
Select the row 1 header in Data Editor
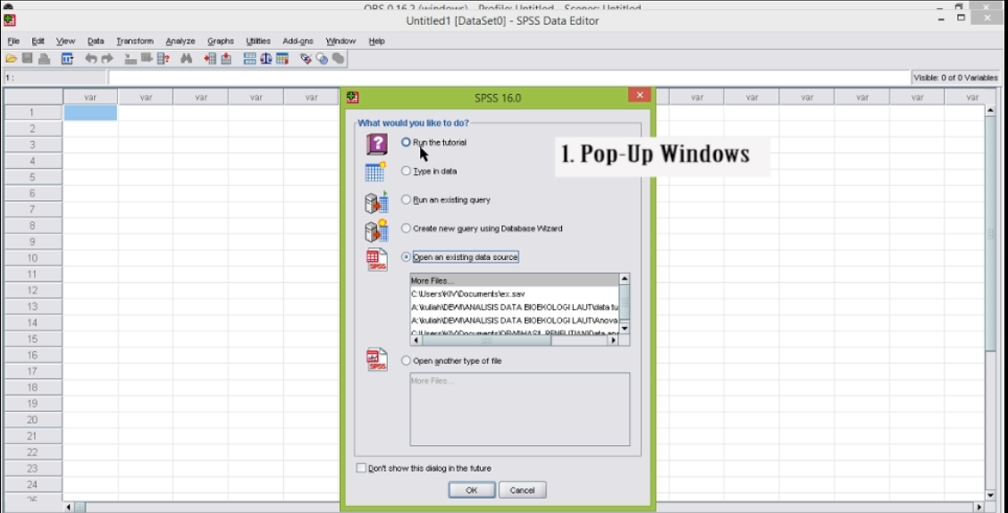click(x=33, y=113)
